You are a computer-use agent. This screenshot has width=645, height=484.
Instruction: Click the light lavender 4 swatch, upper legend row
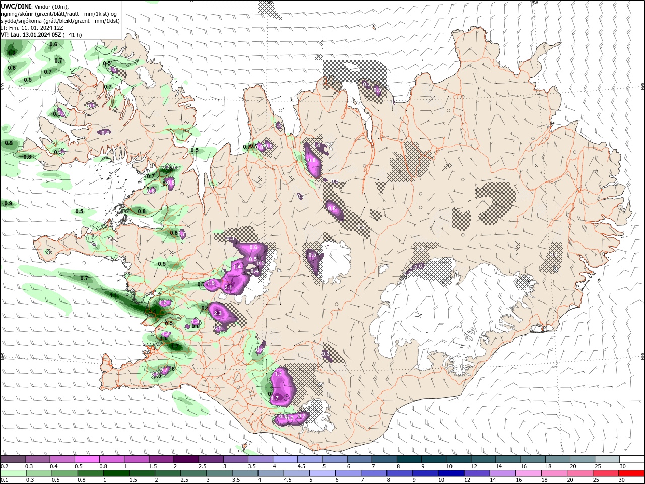(285, 459)
